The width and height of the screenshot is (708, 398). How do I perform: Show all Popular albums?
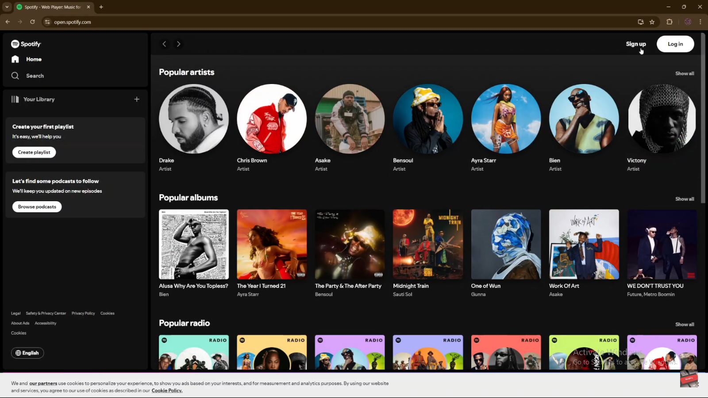pyautogui.click(x=685, y=199)
